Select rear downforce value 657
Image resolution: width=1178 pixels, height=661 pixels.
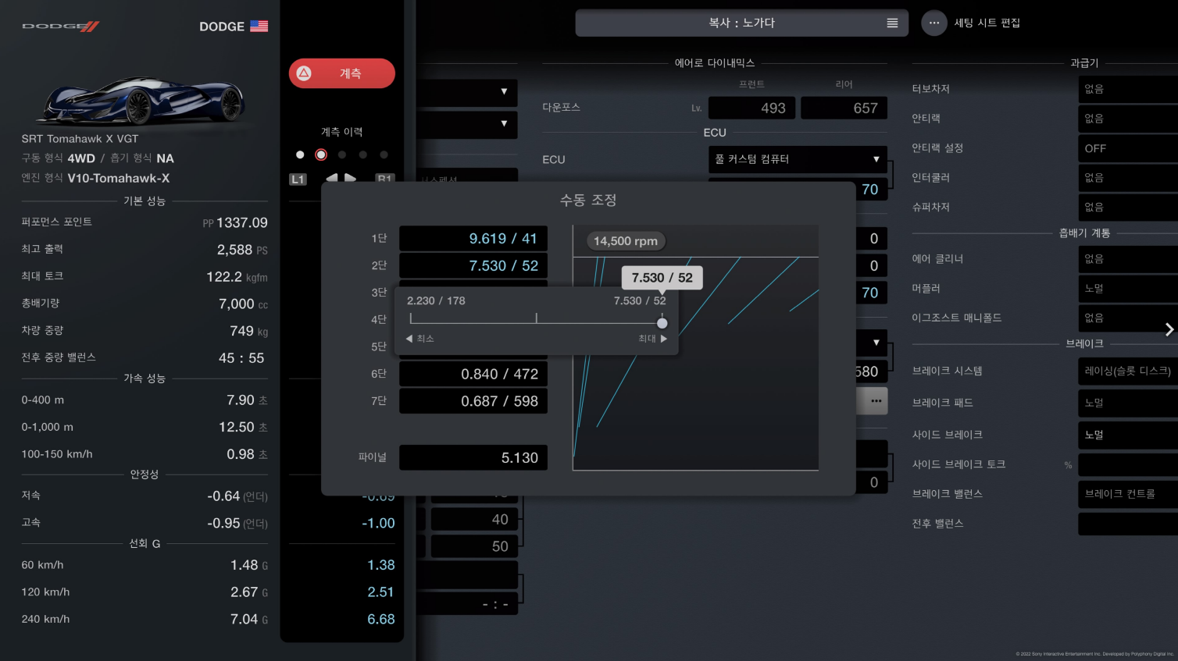click(844, 108)
